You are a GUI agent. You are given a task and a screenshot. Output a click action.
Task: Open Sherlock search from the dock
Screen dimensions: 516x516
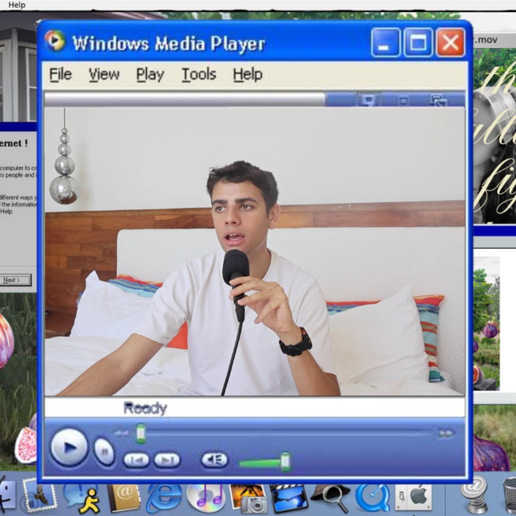331,498
